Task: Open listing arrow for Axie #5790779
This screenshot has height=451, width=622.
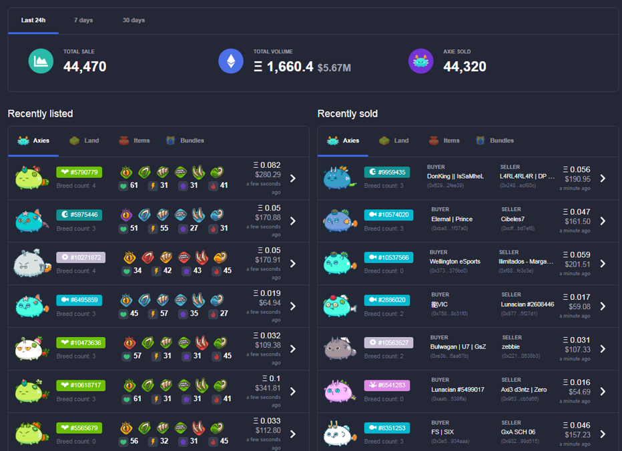Action: pos(293,178)
